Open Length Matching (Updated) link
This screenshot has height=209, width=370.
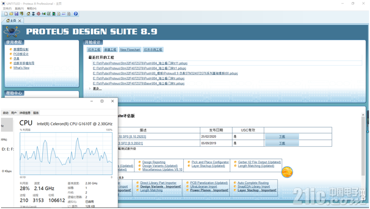tap(256, 166)
